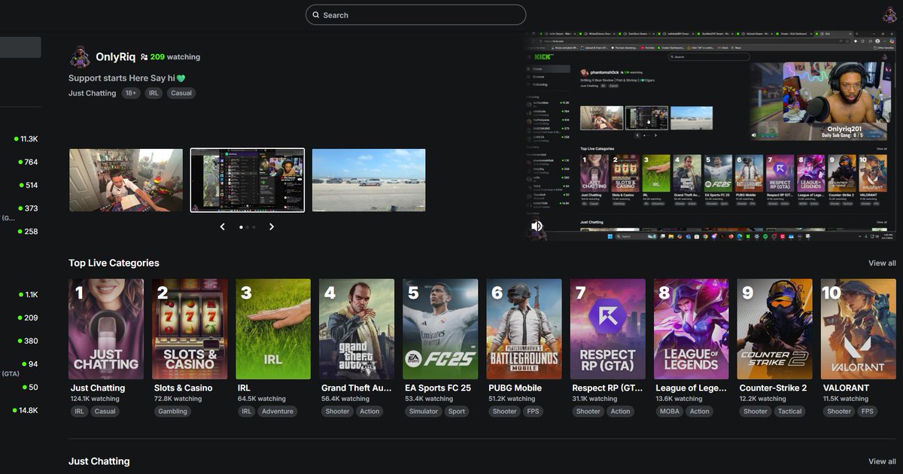Click EA Sports FC 25 title text

[438, 388]
